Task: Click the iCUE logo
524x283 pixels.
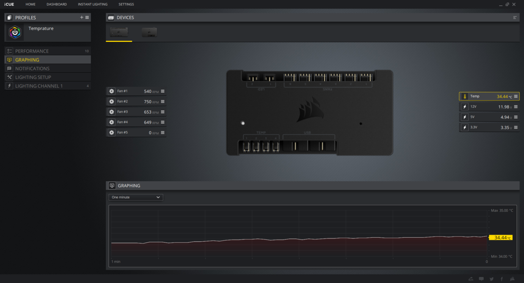Action: [9, 4]
